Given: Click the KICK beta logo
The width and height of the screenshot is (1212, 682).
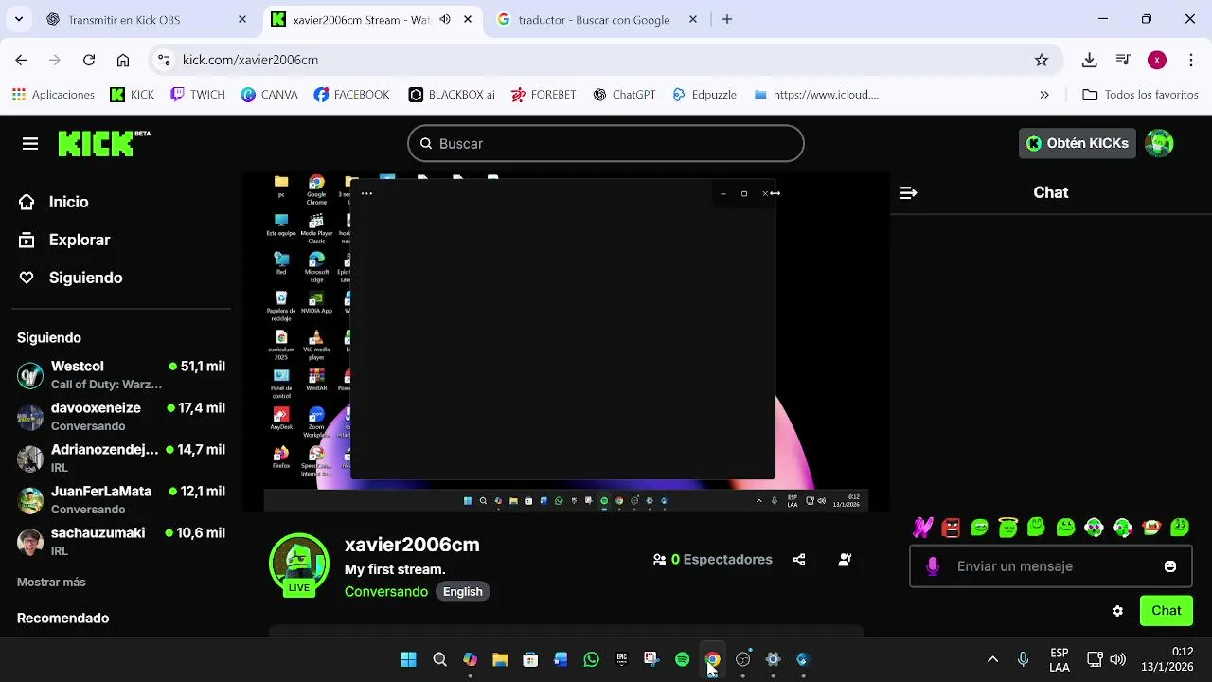Looking at the screenshot, I should [x=104, y=144].
